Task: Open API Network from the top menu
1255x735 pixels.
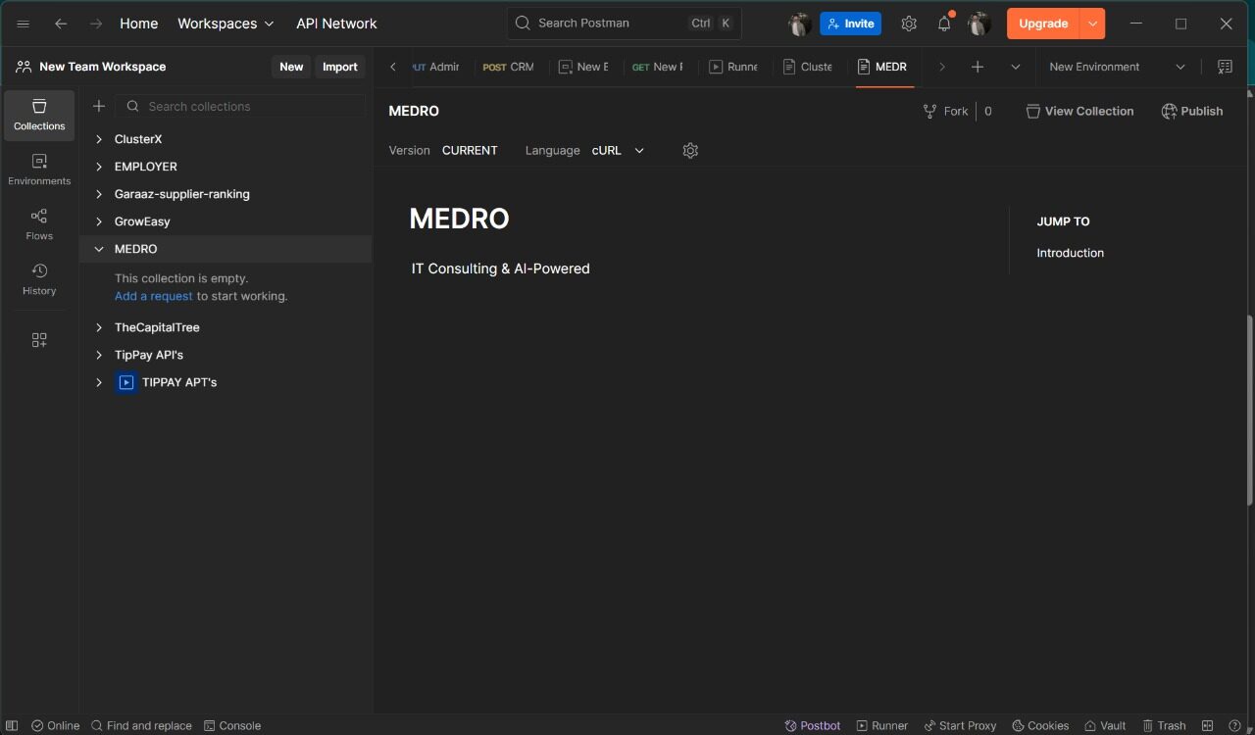Action: coord(336,23)
